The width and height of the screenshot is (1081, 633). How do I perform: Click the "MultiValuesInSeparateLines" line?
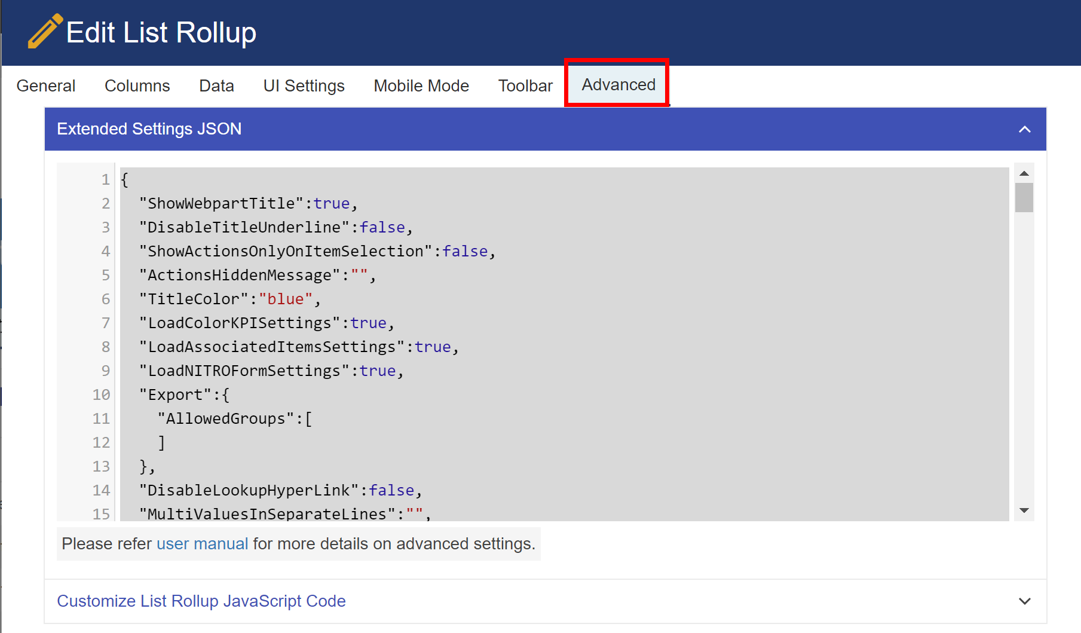pyautogui.click(x=285, y=513)
